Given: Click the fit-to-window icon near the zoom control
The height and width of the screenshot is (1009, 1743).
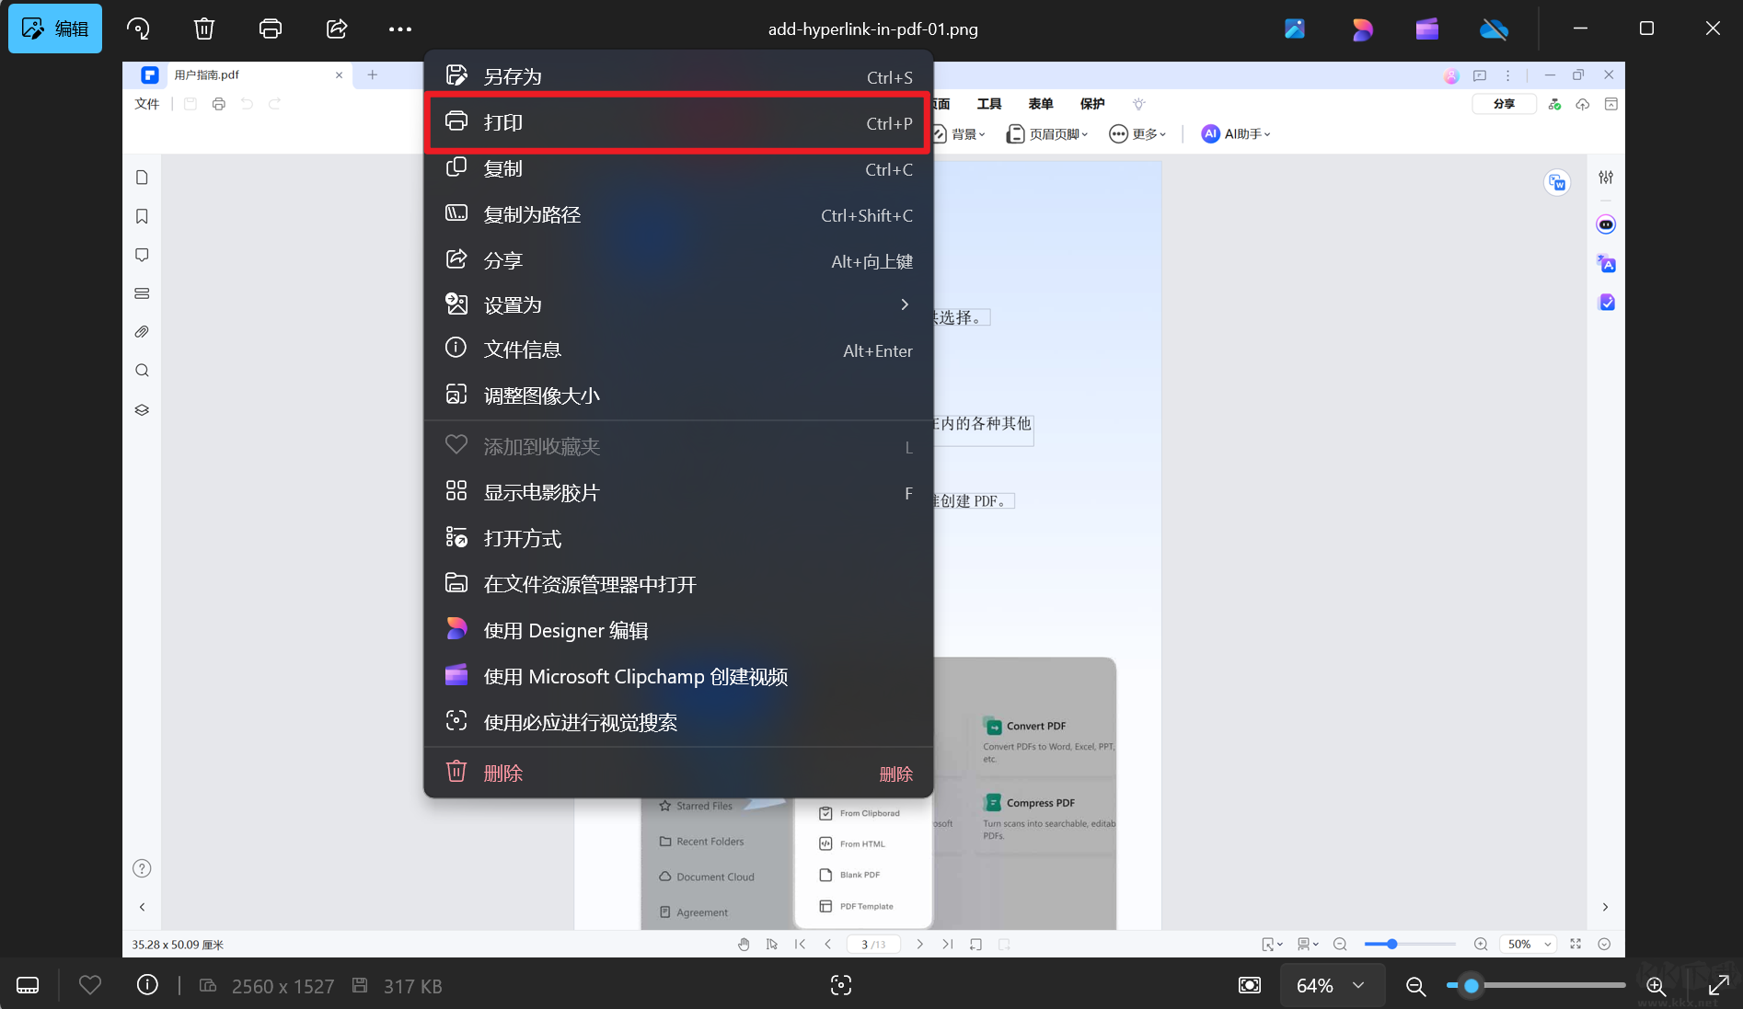Looking at the screenshot, I should pyautogui.click(x=1249, y=985).
